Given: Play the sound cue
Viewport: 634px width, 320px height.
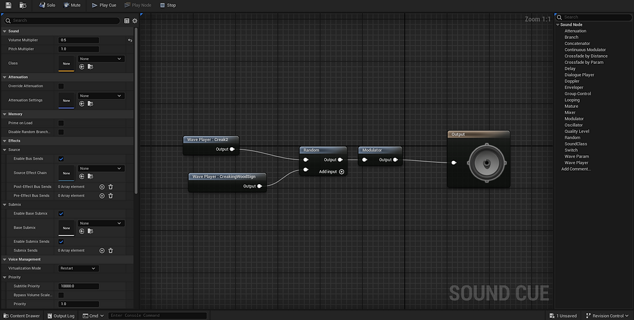Looking at the screenshot, I should 104,5.
